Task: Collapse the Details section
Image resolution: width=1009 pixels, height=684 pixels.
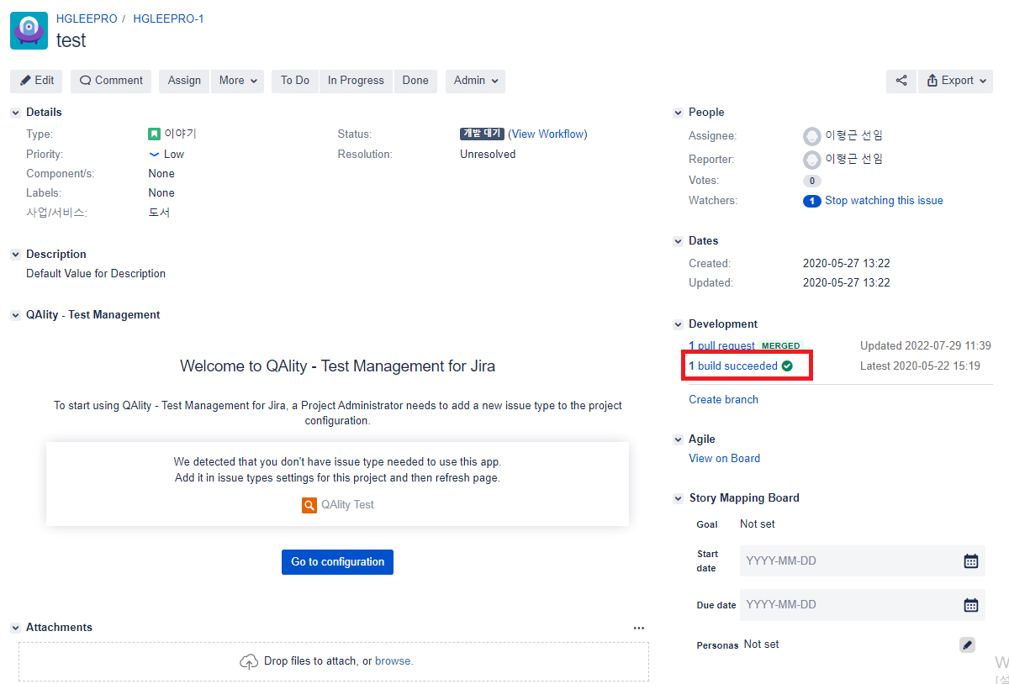Action: [x=15, y=113]
